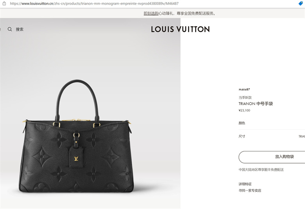This screenshot has height=209, width=305.
Task: Click the 搜索 label in the header
Action: click(x=20, y=29)
